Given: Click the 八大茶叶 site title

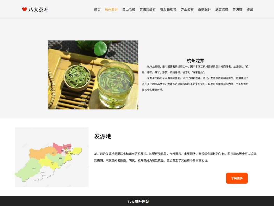Looking at the screenshot, I should pyautogui.click(x=39, y=9).
